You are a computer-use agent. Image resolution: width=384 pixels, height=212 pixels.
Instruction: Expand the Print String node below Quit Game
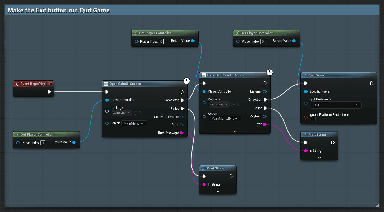(x=319, y=158)
